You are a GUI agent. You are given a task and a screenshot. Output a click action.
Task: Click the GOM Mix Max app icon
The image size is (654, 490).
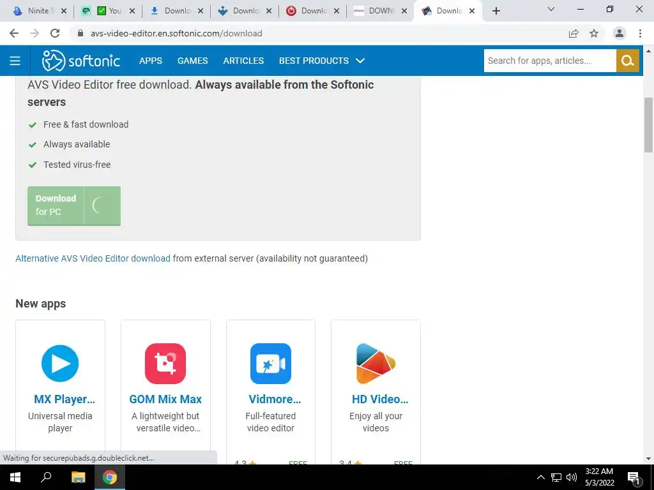click(x=165, y=363)
